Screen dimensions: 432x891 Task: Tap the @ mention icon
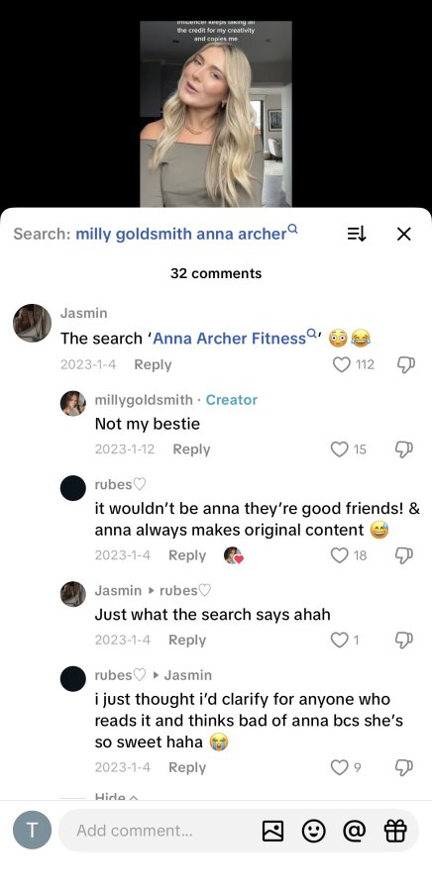354,832
